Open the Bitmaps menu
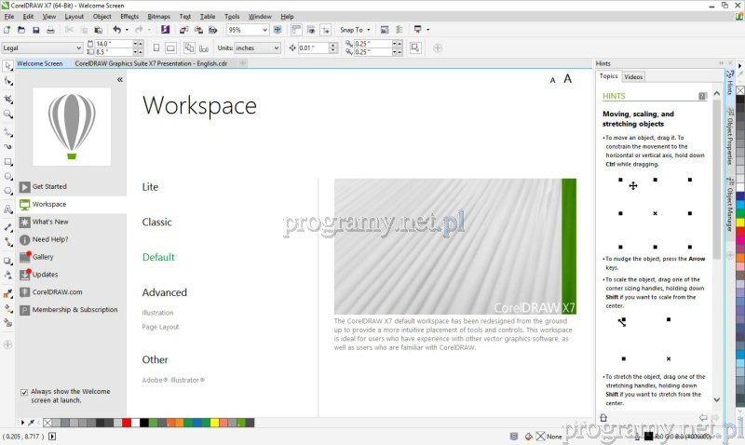 pos(158,17)
